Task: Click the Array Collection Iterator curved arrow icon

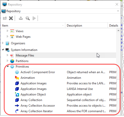Action: point(17,111)
